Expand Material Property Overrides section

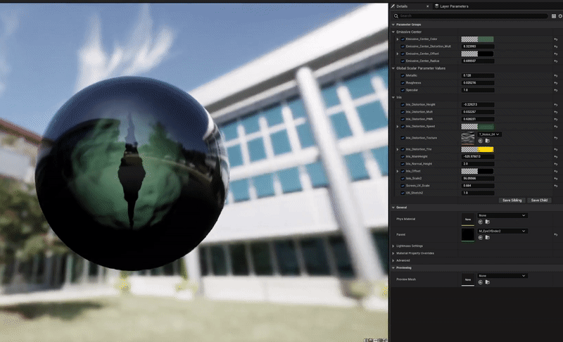tap(414, 253)
